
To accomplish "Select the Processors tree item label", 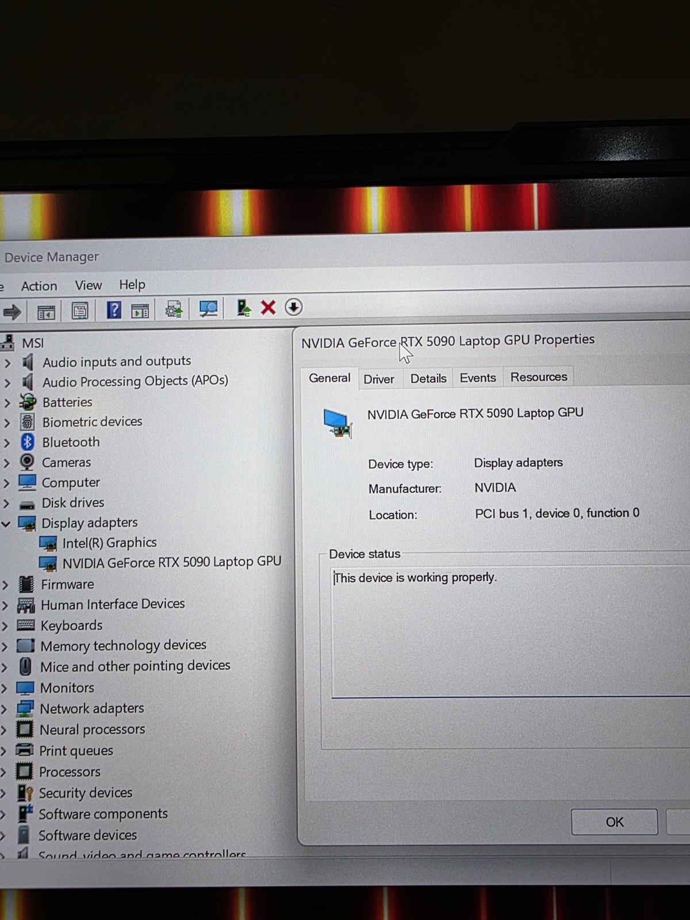I will tap(70, 772).
